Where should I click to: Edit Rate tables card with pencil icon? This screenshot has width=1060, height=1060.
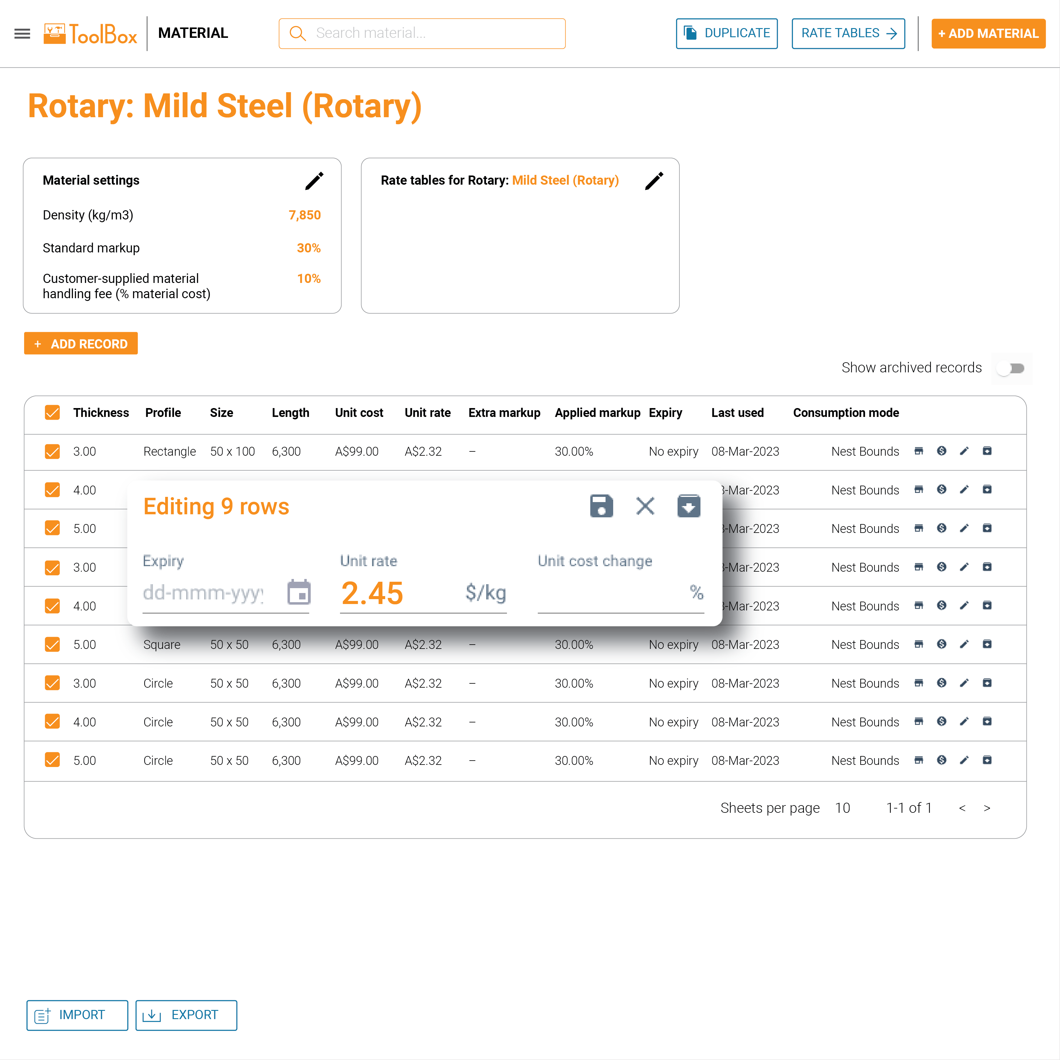pos(654,180)
